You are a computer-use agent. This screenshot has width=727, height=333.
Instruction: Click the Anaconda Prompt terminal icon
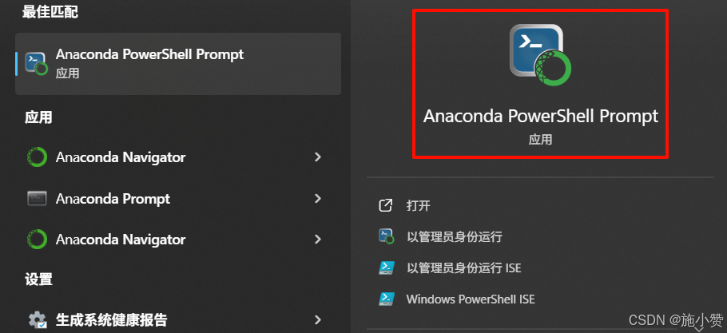[37, 199]
